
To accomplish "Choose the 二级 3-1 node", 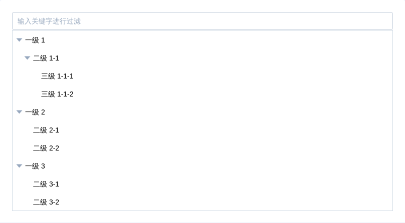I will coord(46,184).
